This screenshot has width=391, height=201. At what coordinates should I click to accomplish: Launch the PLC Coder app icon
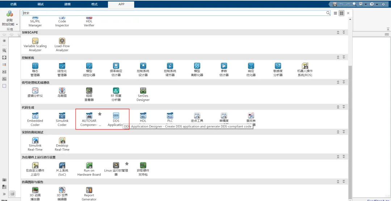click(170, 115)
